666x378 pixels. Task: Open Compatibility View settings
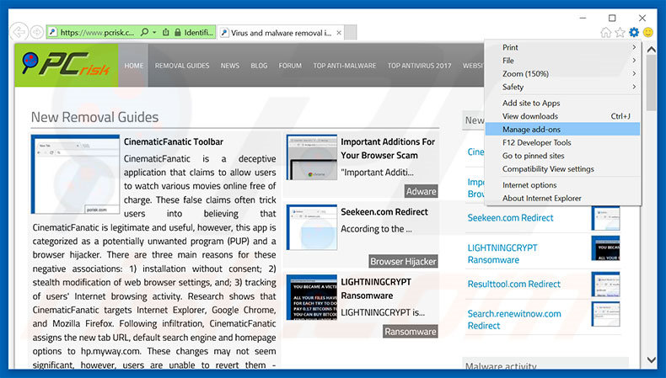point(563,169)
